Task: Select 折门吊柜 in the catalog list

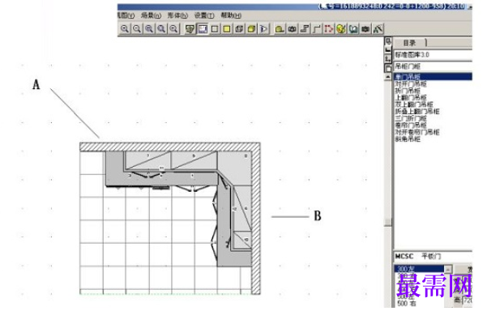Action: pyautogui.click(x=408, y=91)
